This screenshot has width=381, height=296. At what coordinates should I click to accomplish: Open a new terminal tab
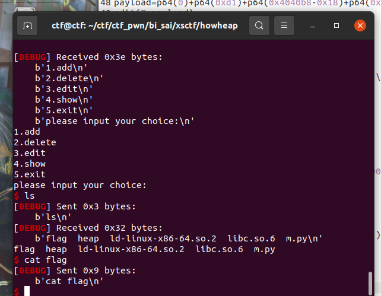point(27,26)
